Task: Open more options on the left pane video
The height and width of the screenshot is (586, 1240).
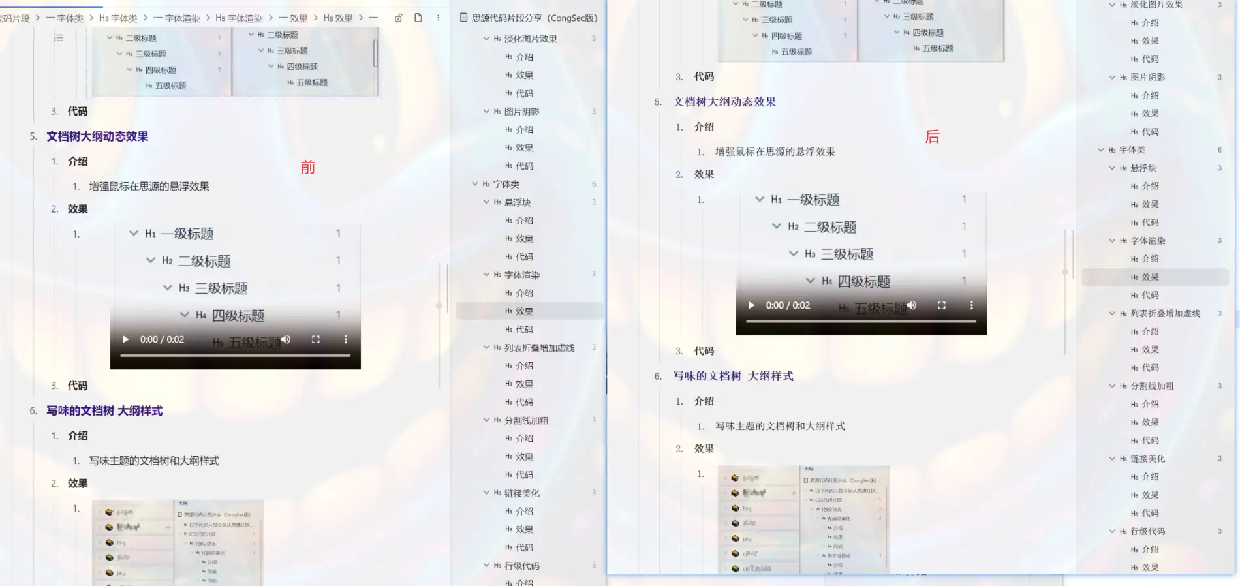Action: tap(346, 339)
